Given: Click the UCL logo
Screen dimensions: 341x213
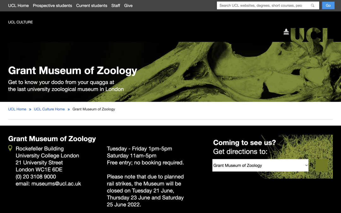Looking at the screenshot, I should click(312, 35).
